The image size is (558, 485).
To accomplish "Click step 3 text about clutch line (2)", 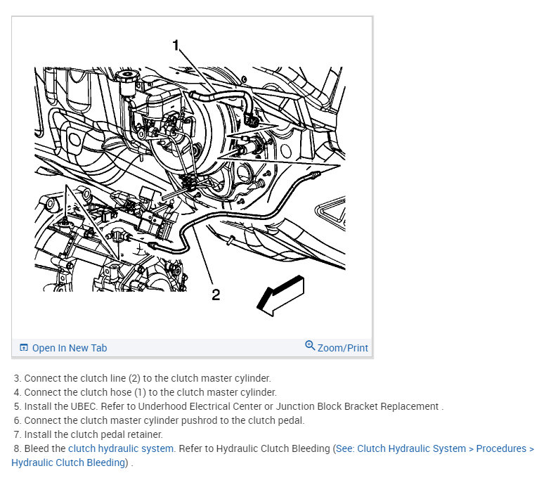I will [148, 378].
